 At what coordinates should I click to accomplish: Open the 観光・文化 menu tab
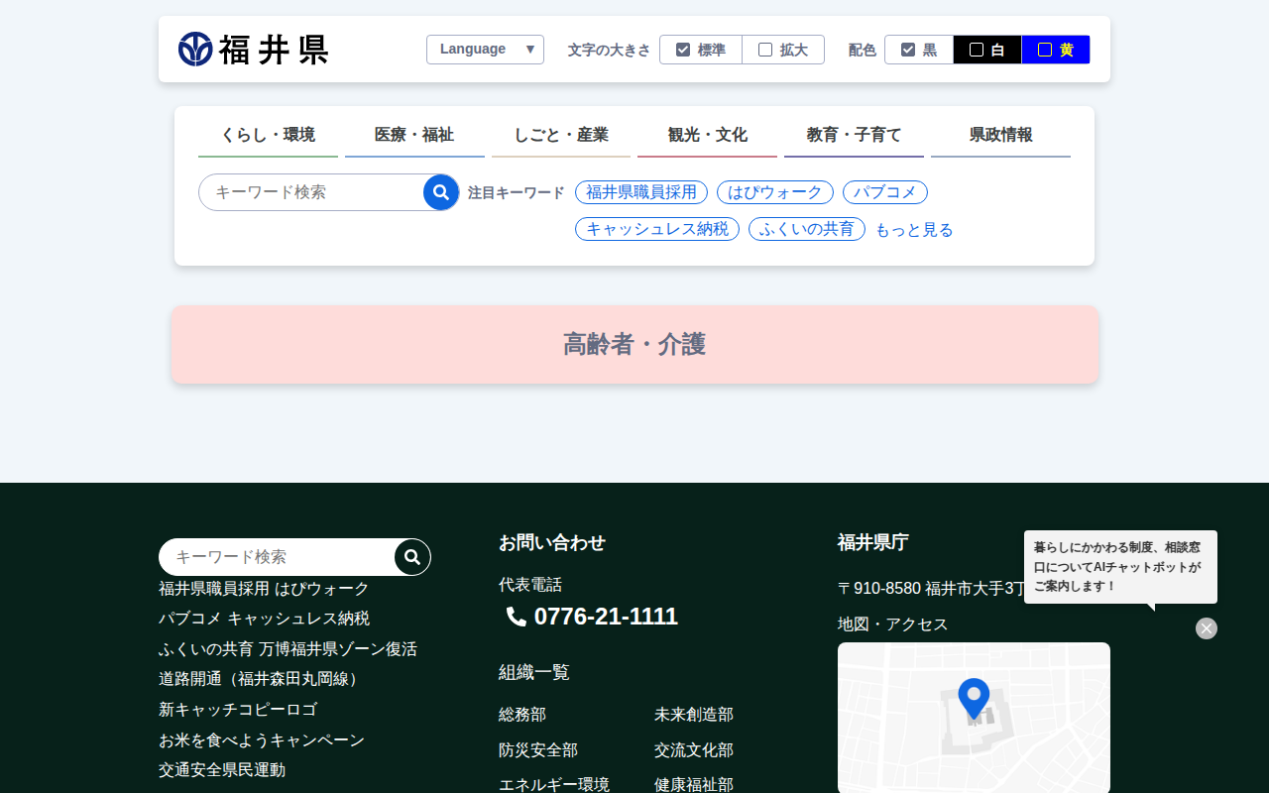[707, 135]
